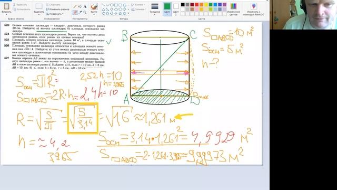Viewport: 337px width, 190px height.
Task: Open the shape Fill (Заливка) dropdown
Action: tap(138, 9)
